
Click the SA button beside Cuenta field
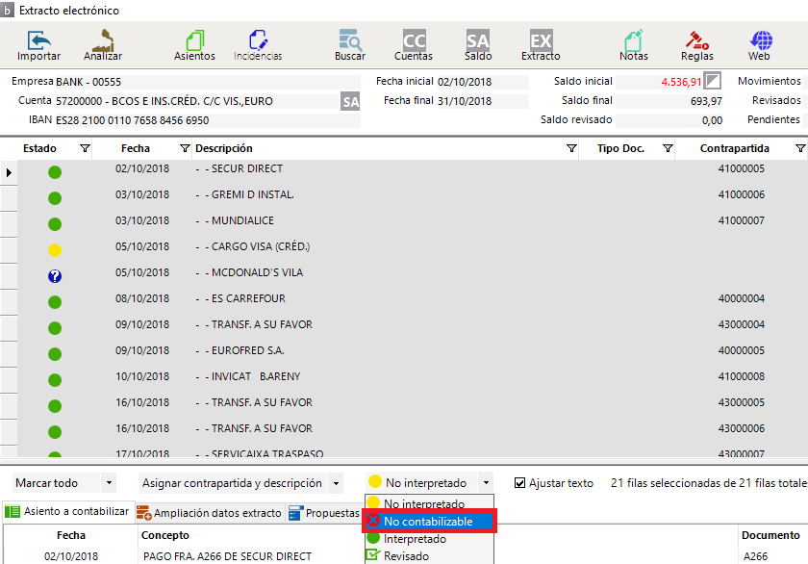click(x=350, y=102)
